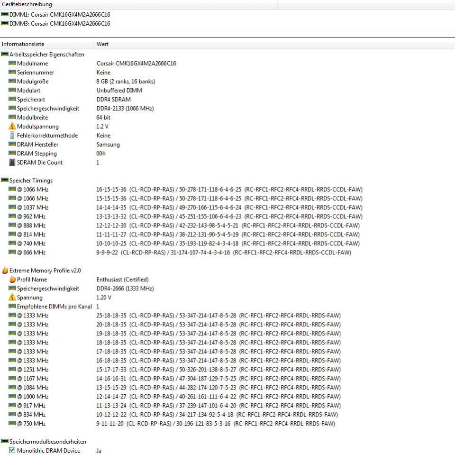Viewport: 455px width, 455px height.
Task: Click the warning icon beside Spannung
Action: pos(12,297)
